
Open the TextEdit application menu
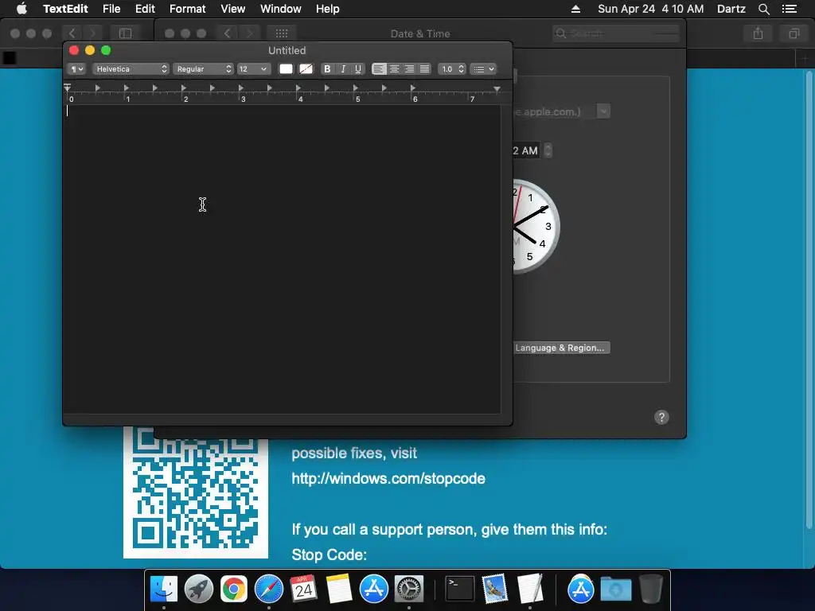click(65, 9)
